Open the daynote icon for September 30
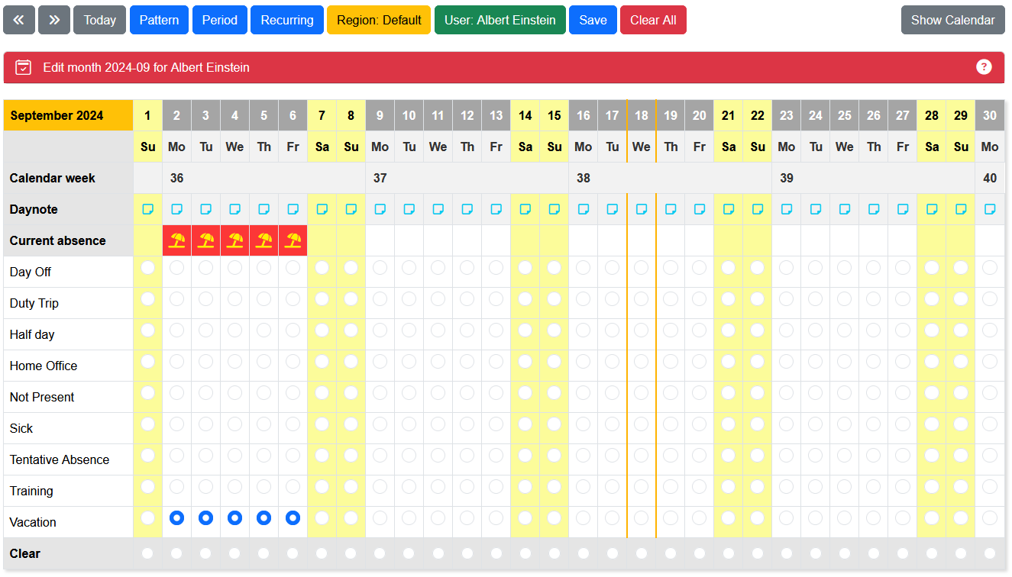The image size is (1012, 577). coord(990,209)
